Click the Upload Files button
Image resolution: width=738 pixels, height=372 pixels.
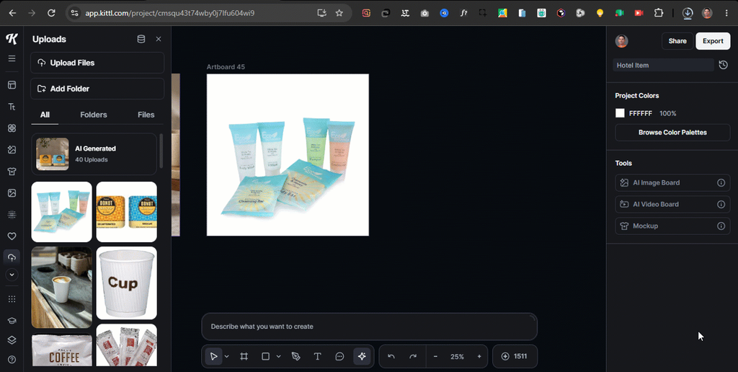[97, 63]
